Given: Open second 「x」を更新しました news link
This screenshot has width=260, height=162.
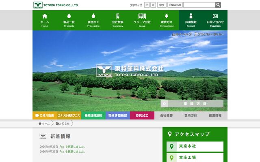Looking at the screenshot, I should tap(72, 151).
